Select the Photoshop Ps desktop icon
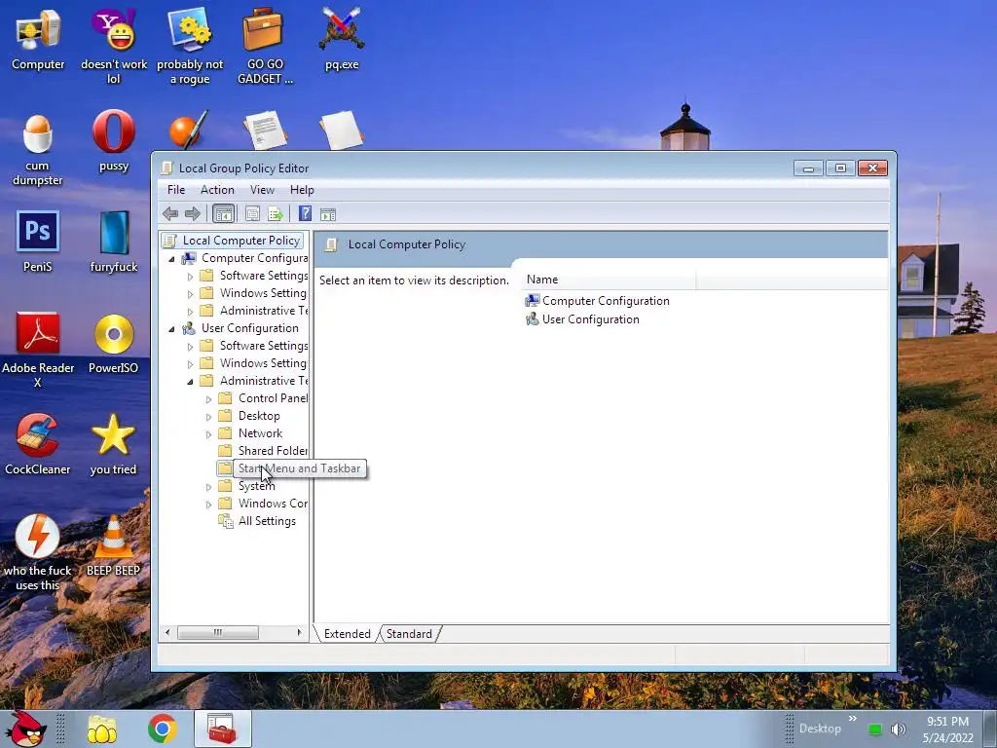 [x=38, y=242]
